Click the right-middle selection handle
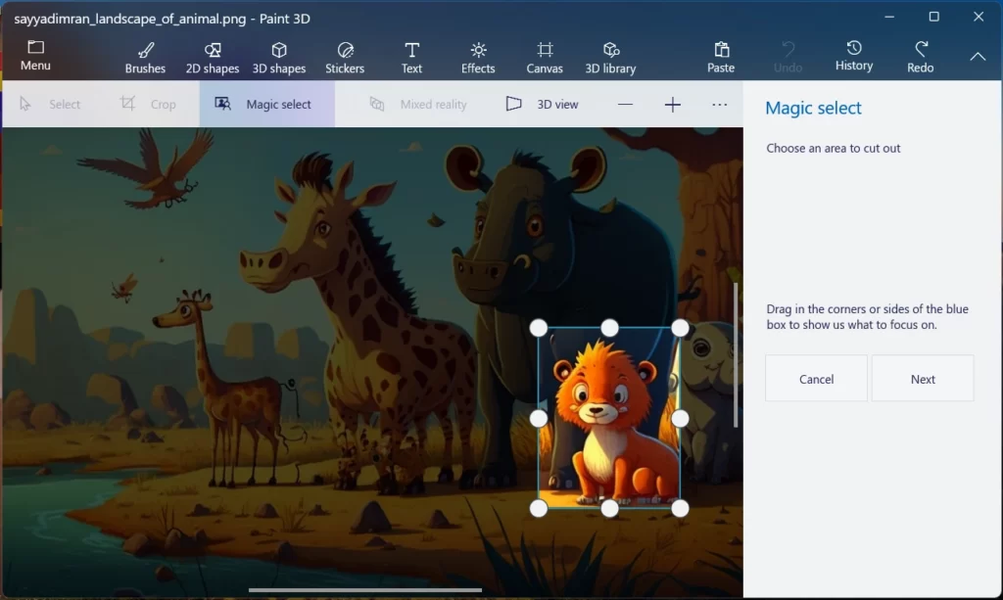The width and height of the screenshot is (1003, 600). coord(680,419)
